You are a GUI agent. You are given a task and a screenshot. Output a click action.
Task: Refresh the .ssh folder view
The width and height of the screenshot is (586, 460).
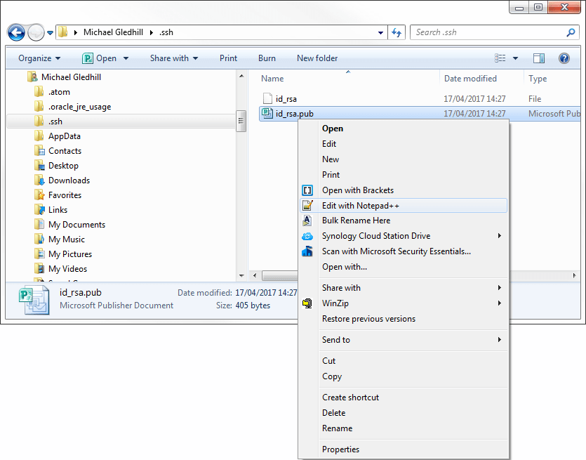[x=397, y=32]
